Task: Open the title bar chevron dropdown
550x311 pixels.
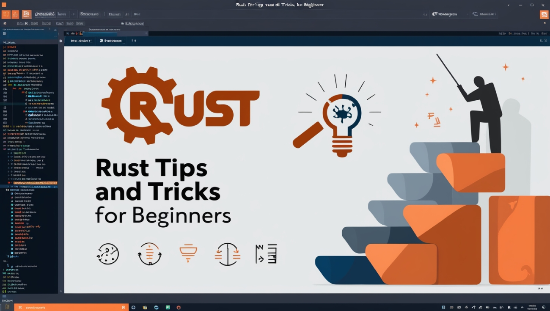Action: click(x=509, y=5)
